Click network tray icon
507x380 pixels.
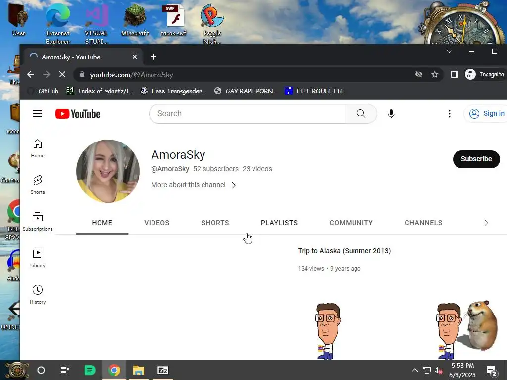[427, 370]
